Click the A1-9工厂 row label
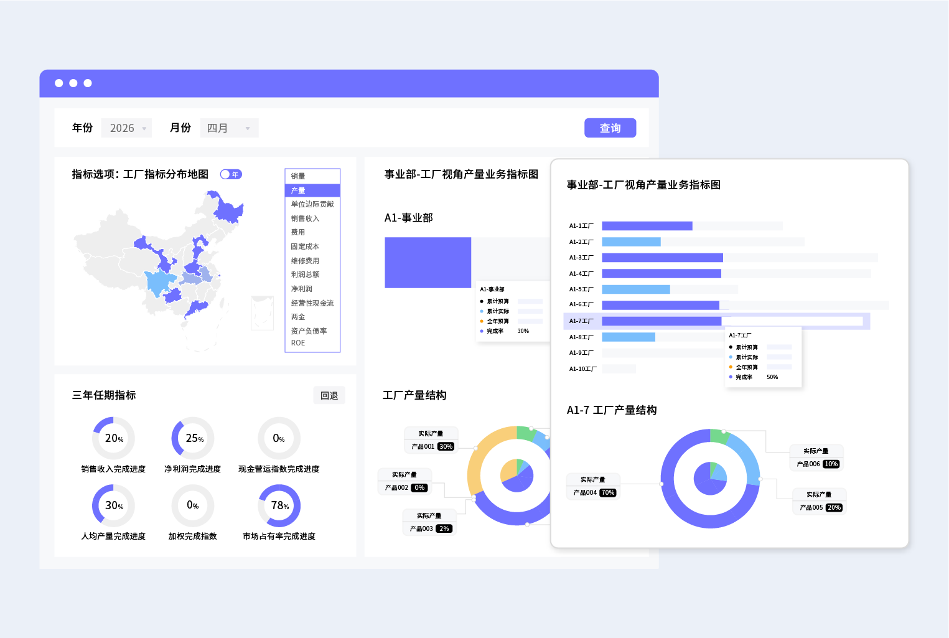The image size is (949, 638). click(x=581, y=353)
